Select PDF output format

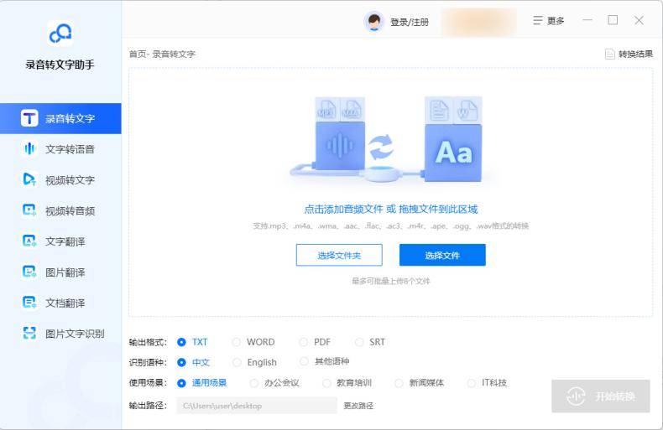(303, 342)
